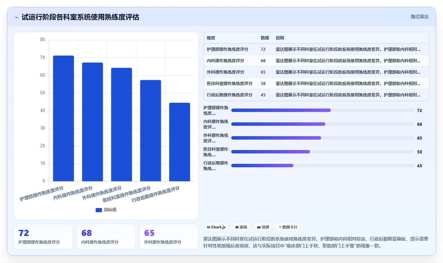
Task: Click the x-axis label 护理部操作熟练度评分
Action: tap(42, 194)
